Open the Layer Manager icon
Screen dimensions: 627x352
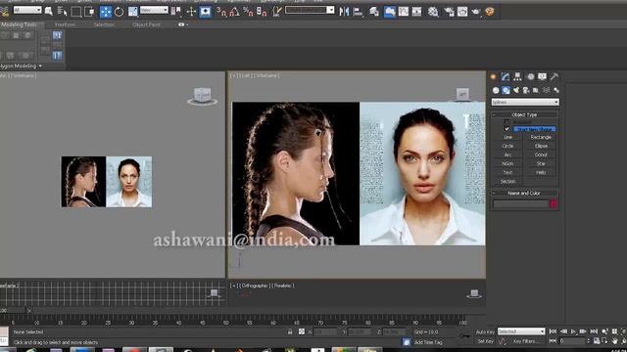374,12
